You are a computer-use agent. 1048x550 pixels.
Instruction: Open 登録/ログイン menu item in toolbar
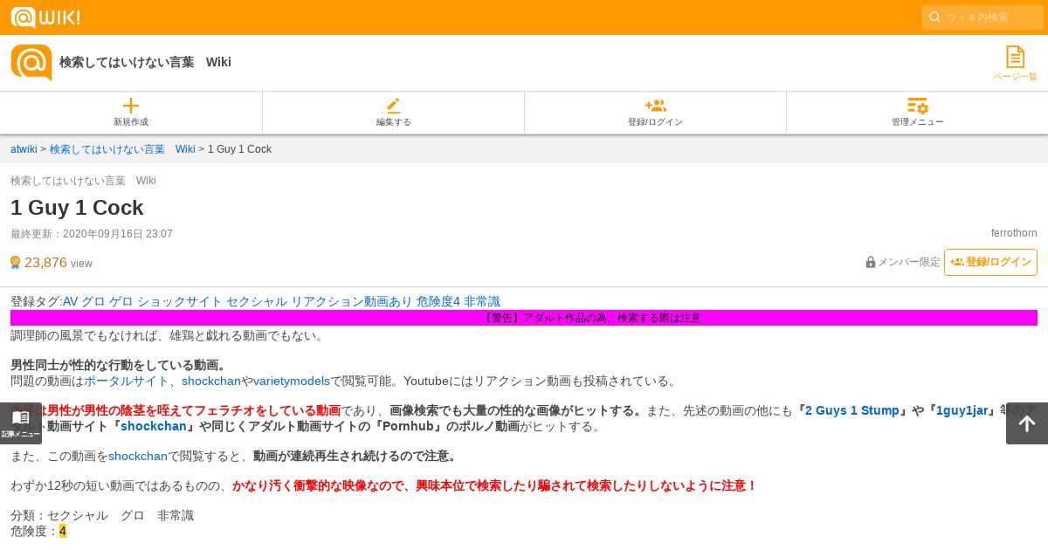[x=655, y=113]
